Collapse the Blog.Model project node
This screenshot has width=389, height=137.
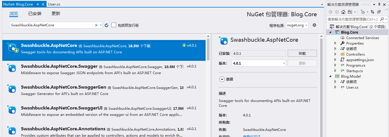point(331,76)
